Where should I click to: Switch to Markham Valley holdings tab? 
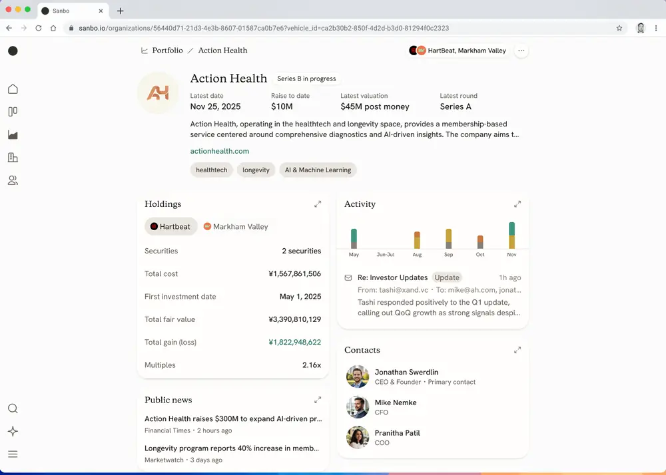(236, 226)
